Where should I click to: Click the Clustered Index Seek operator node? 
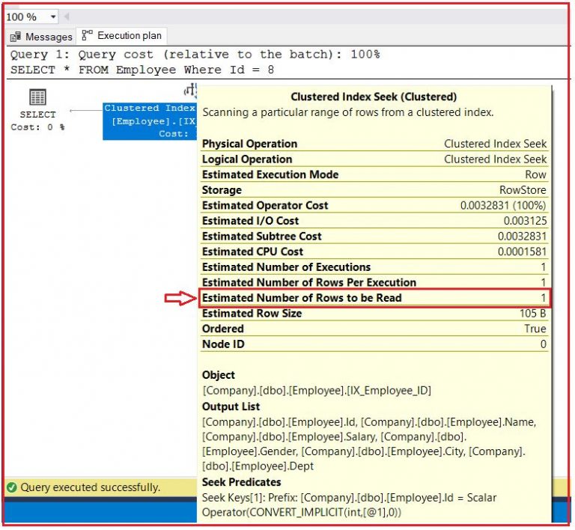[150, 121]
